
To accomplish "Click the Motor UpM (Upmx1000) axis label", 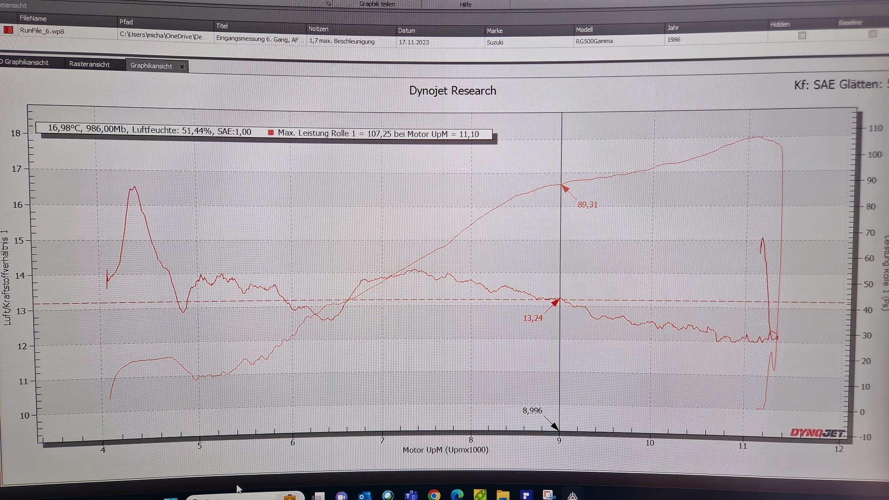I will tap(445, 450).
